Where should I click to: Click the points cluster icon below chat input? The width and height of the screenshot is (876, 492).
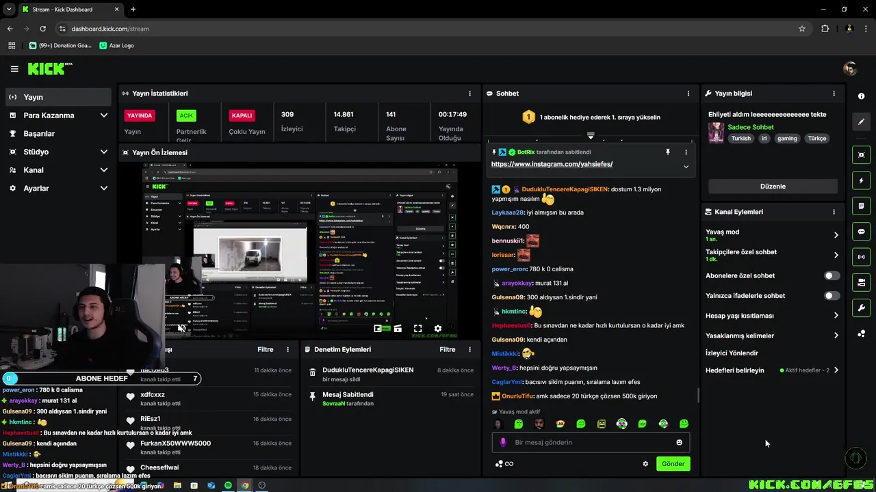(499, 464)
